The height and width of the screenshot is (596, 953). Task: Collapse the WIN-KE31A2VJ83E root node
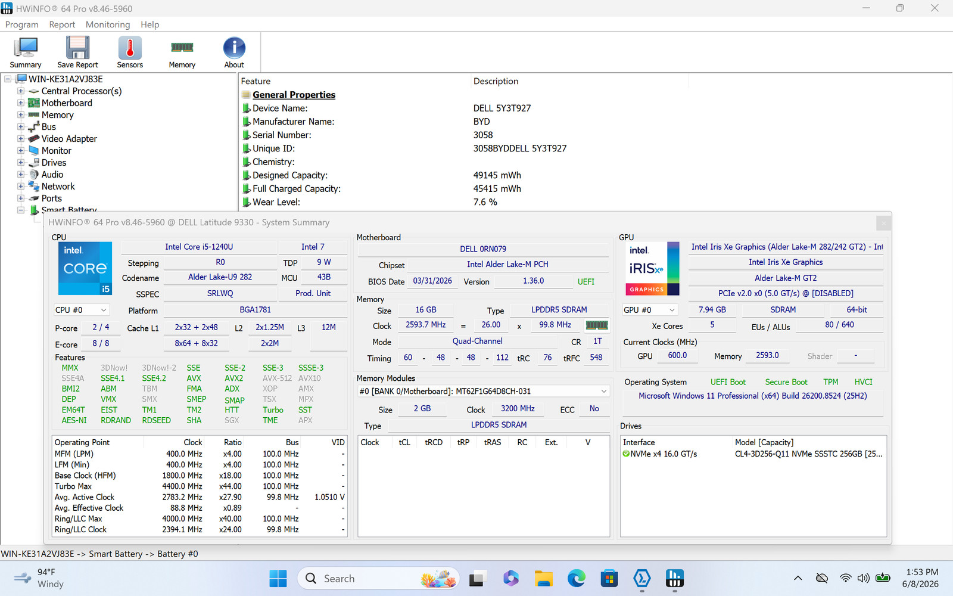tap(8, 79)
